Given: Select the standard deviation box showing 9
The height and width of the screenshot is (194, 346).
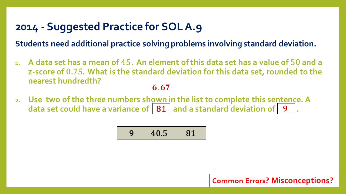Looking at the screenshot, I should pos(286,109).
